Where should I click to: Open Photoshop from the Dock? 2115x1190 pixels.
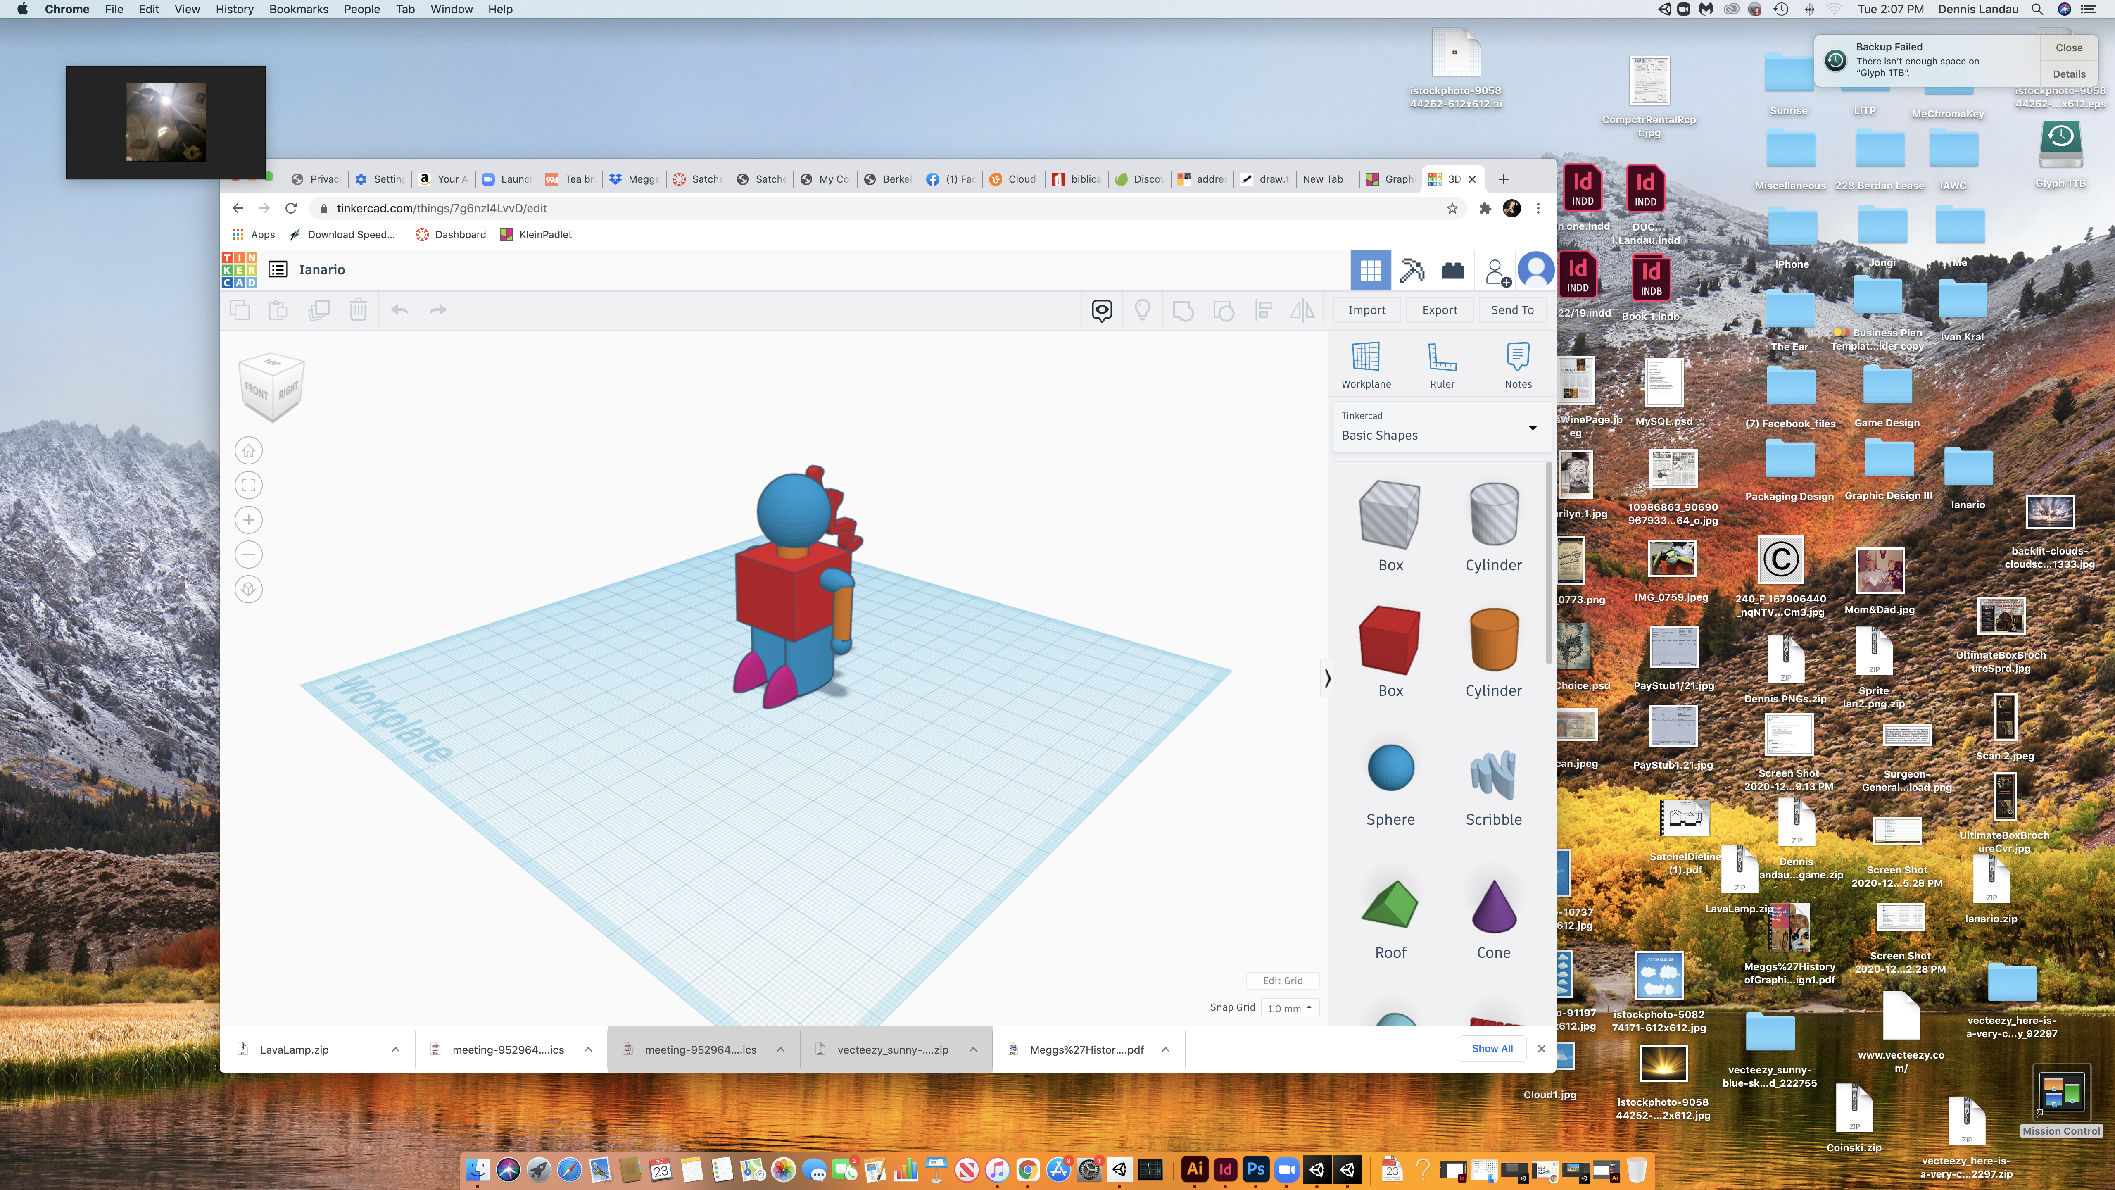click(x=1255, y=1169)
